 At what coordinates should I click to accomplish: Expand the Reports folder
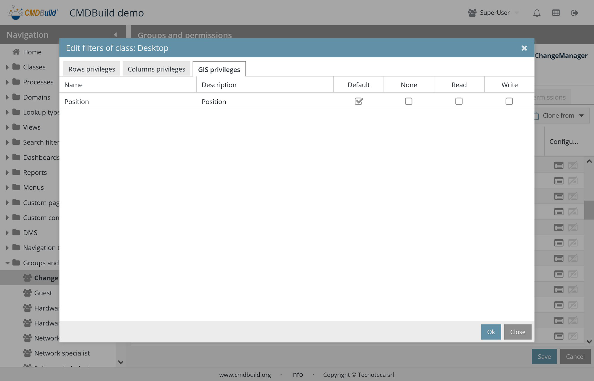tap(7, 172)
